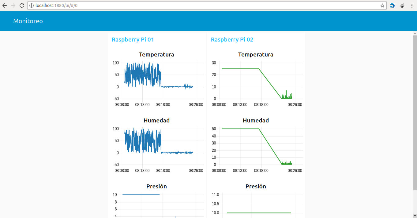
Task: Open the gray extension icon beside the blue one
Action: 402,5
